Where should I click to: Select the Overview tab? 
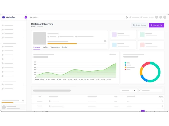click(37, 47)
